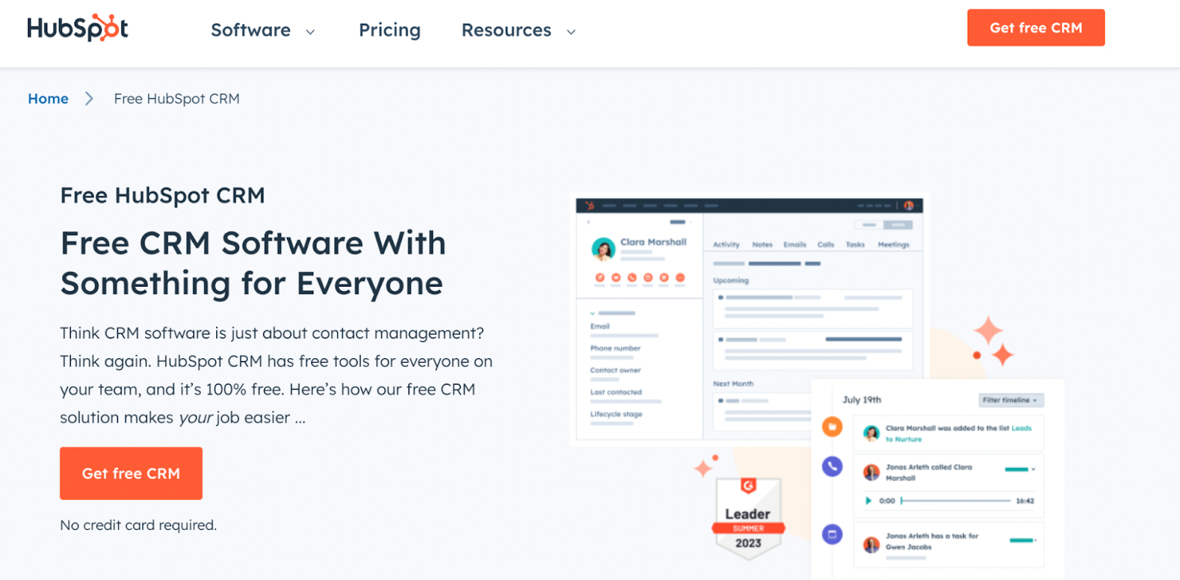Expand the Software dropdown chevron
This screenshot has width=1180, height=580.
click(310, 32)
